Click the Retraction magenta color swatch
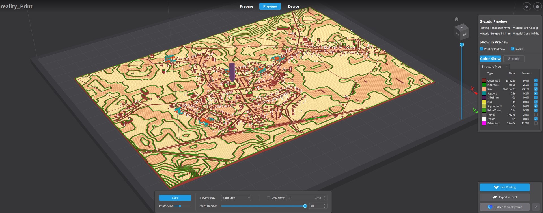Viewport: 543px width, 213px height. (x=484, y=123)
